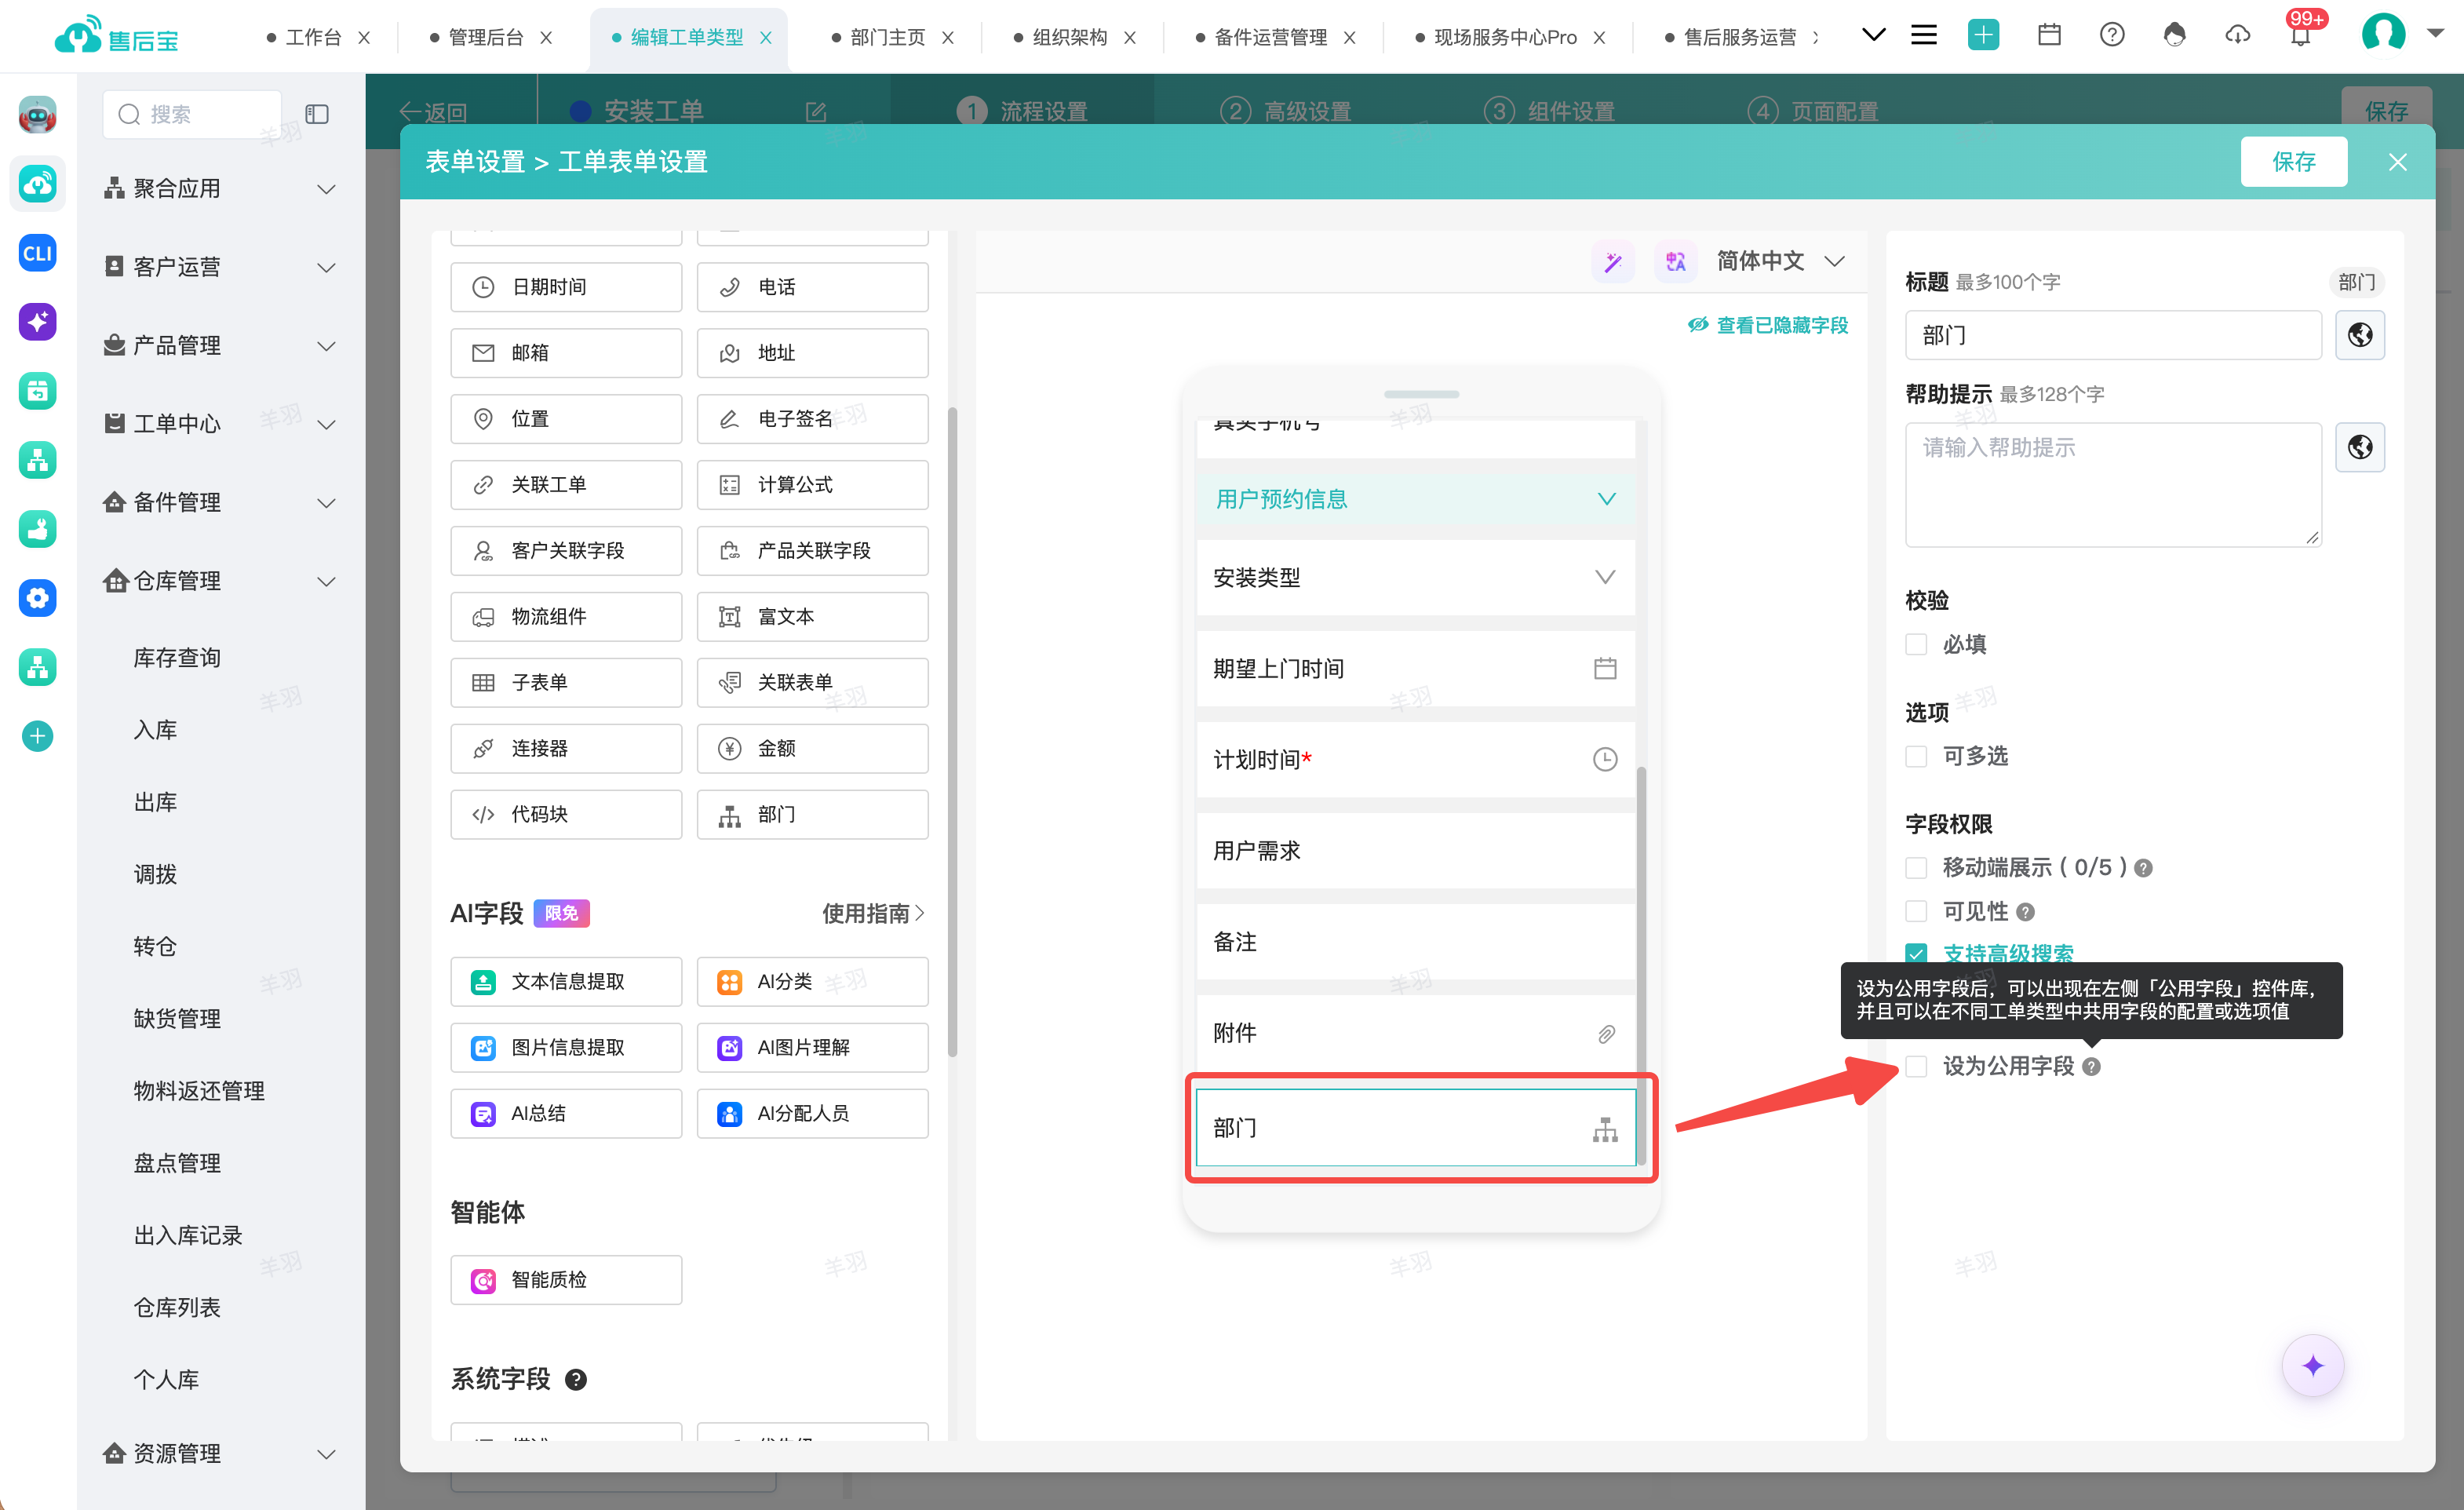This screenshot has width=2464, height=1510.
Task: Click the CLI icon in left rail
Action: [x=38, y=253]
